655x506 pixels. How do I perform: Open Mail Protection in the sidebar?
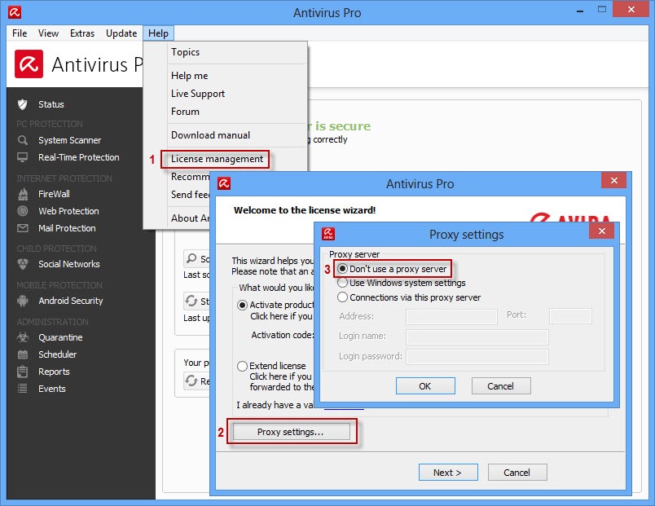68,228
